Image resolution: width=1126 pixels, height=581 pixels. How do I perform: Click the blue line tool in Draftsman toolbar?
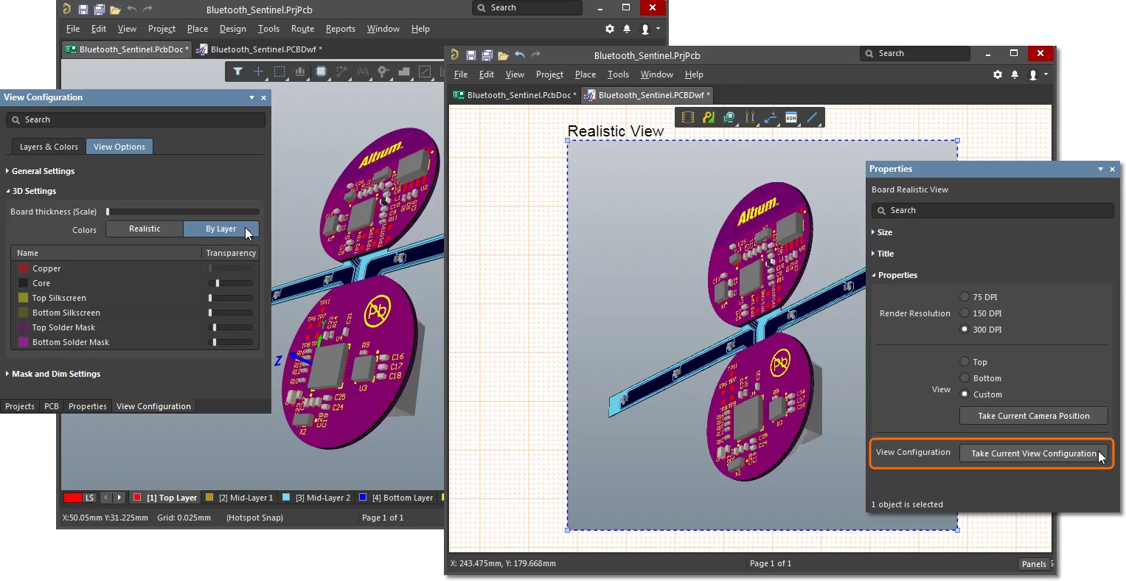(812, 117)
